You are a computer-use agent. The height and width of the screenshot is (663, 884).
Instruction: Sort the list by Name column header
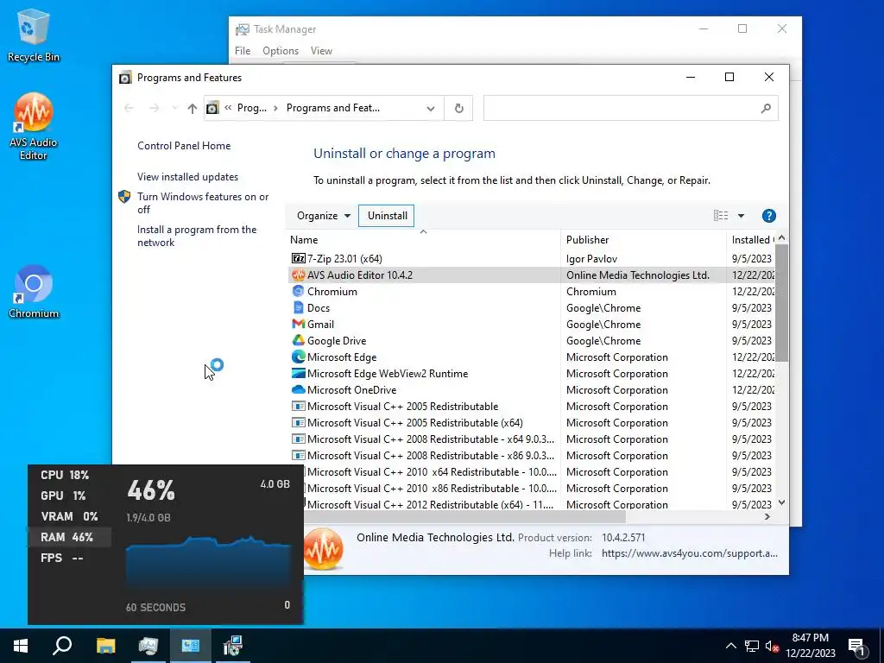point(423,240)
